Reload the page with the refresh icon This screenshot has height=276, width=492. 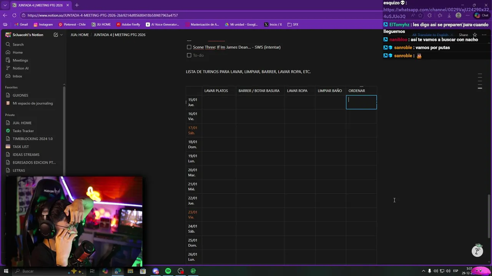14,15
